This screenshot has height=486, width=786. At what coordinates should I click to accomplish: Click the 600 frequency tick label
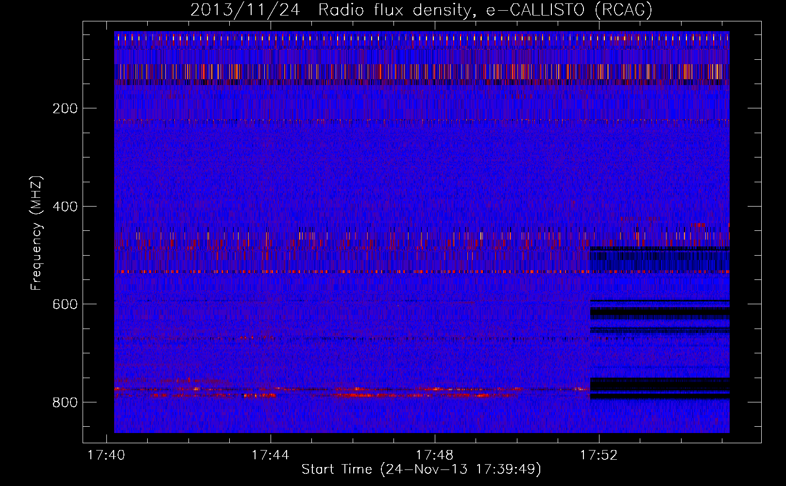pyautogui.click(x=65, y=304)
